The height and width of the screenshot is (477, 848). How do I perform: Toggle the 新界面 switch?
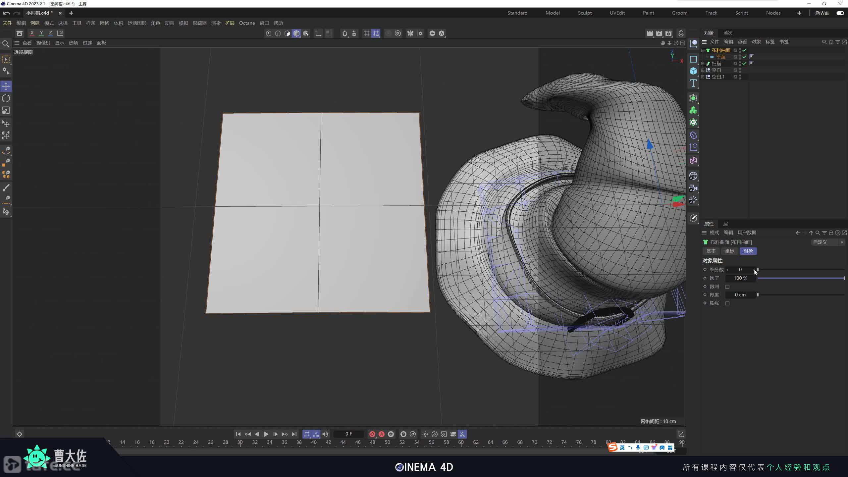840,13
